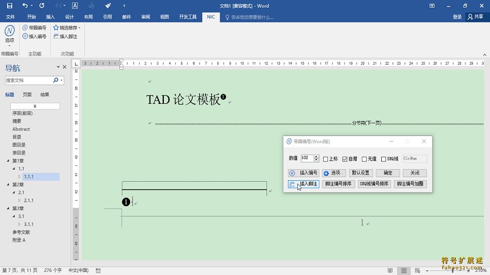Viewport: 490px width, 275px height.
Task: Enable the 无值 checkbox
Action: coord(364,159)
